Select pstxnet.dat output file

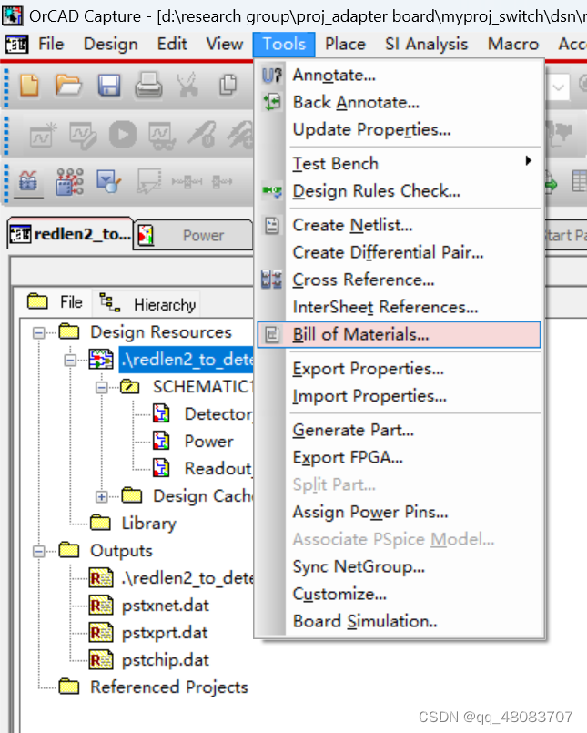coord(166,606)
